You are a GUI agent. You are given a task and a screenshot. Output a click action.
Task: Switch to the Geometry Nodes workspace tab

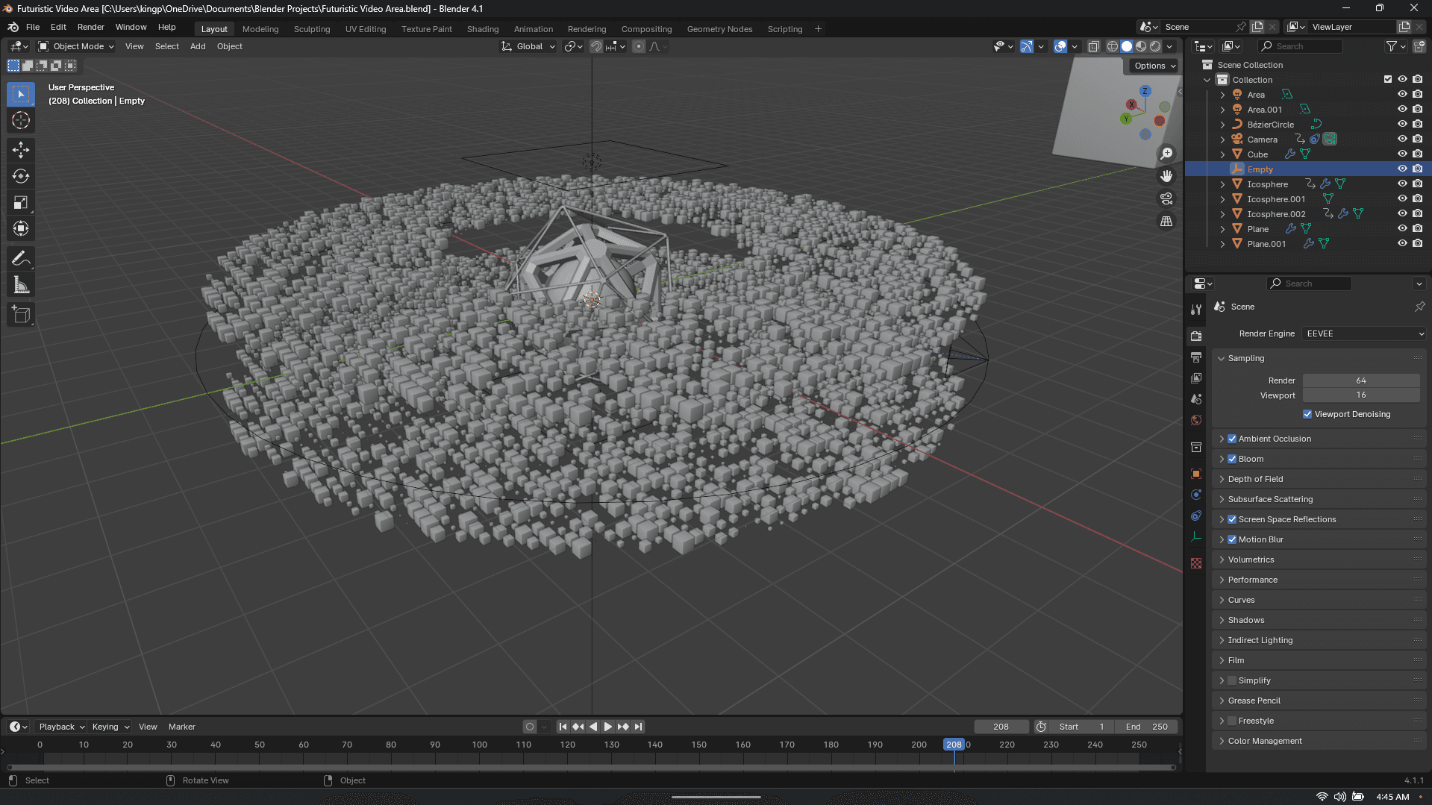click(x=719, y=29)
